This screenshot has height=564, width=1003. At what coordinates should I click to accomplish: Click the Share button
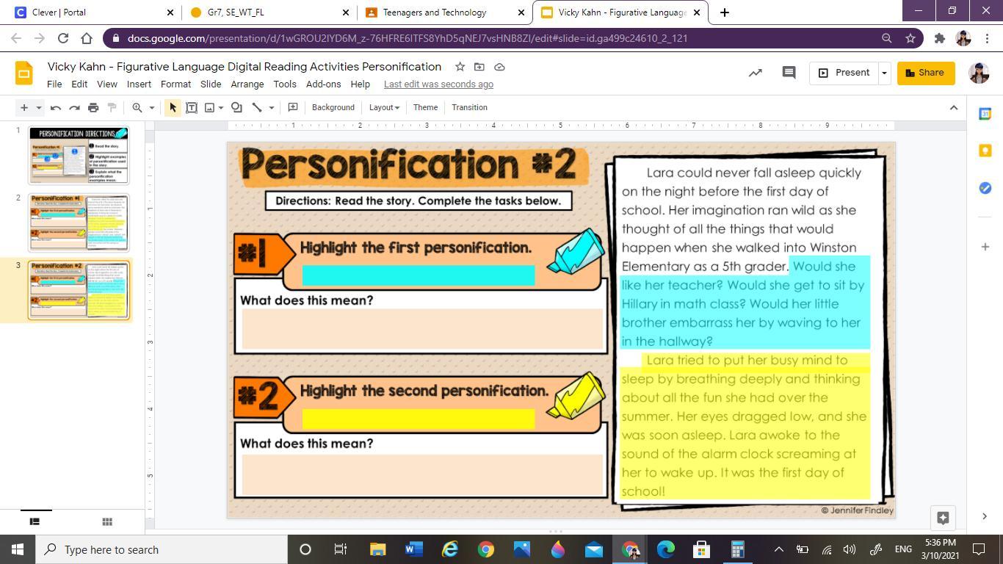[x=925, y=73]
